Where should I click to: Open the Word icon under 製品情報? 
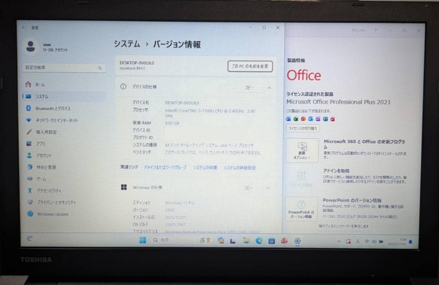click(x=289, y=119)
